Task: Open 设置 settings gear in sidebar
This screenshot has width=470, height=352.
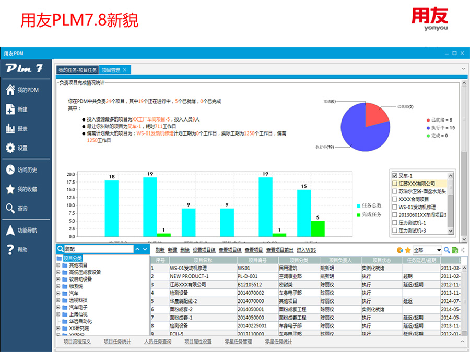Action: coord(10,148)
